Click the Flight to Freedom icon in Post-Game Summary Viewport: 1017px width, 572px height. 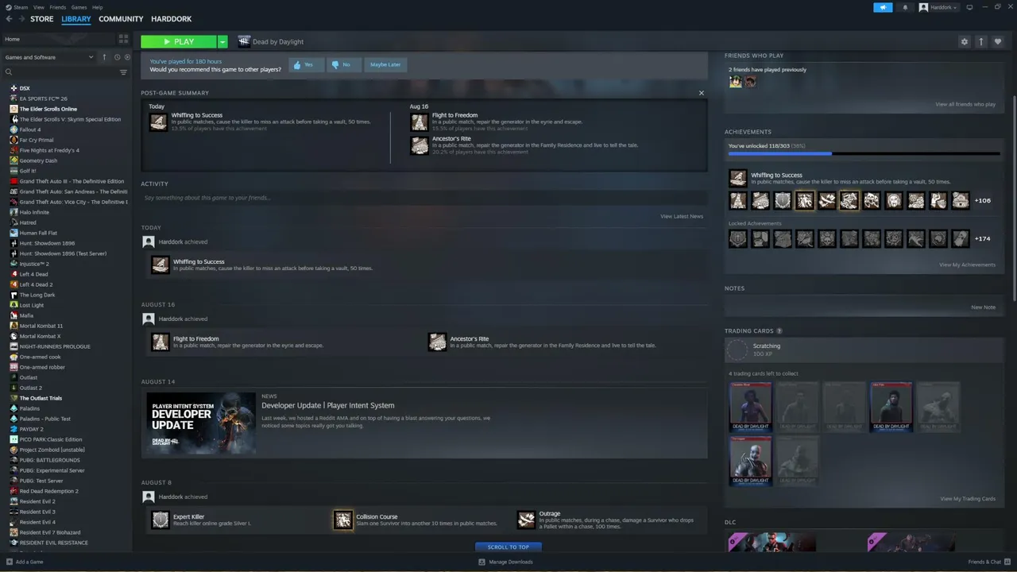click(x=419, y=122)
